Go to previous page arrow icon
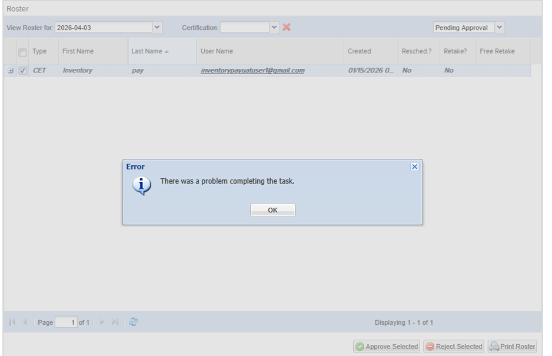Image resolution: width=552 pixels, height=356 pixels. coord(25,322)
